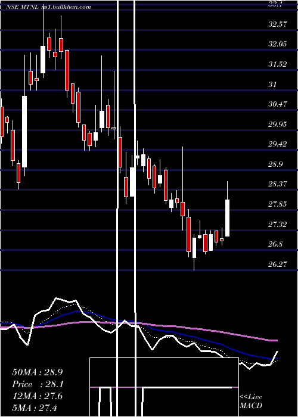This screenshot has height=417, width=298.
Task: Click the 26.27 price axis label
Action: click(x=278, y=264)
